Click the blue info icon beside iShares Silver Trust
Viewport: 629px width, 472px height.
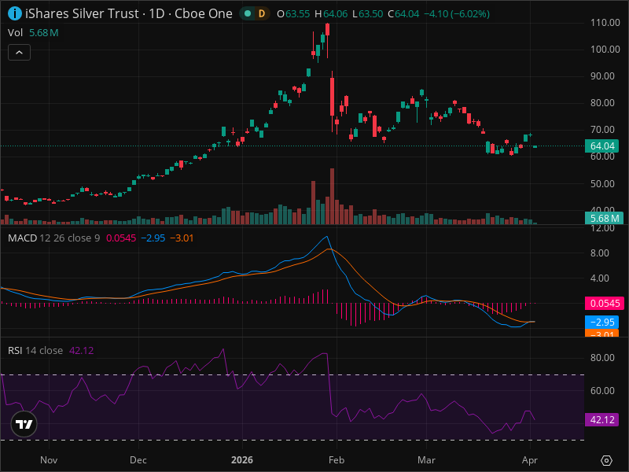(x=15, y=13)
